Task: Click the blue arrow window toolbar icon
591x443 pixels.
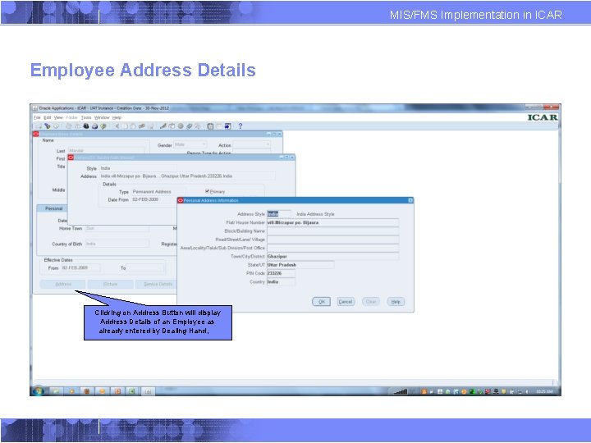Action: point(227,126)
